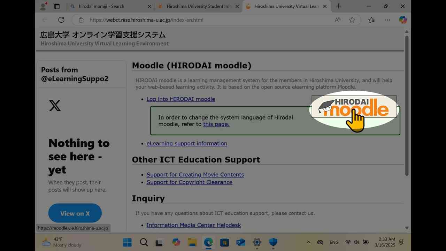This screenshot has width=446, height=251.
Task: Open the Copilot sidebar
Action: click(403, 20)
